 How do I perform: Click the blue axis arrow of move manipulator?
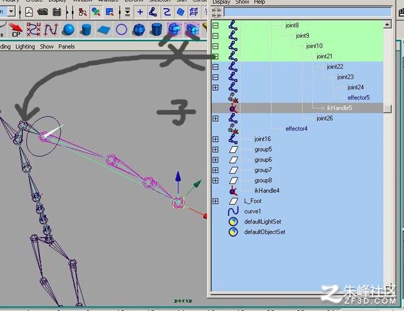pos(178,177)
